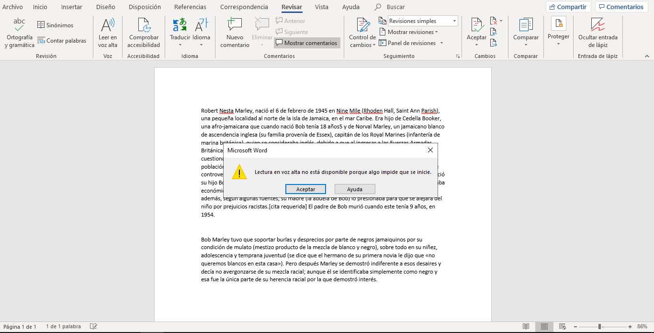
Task: Switch to Disposición tab
Action: (145, 7)
